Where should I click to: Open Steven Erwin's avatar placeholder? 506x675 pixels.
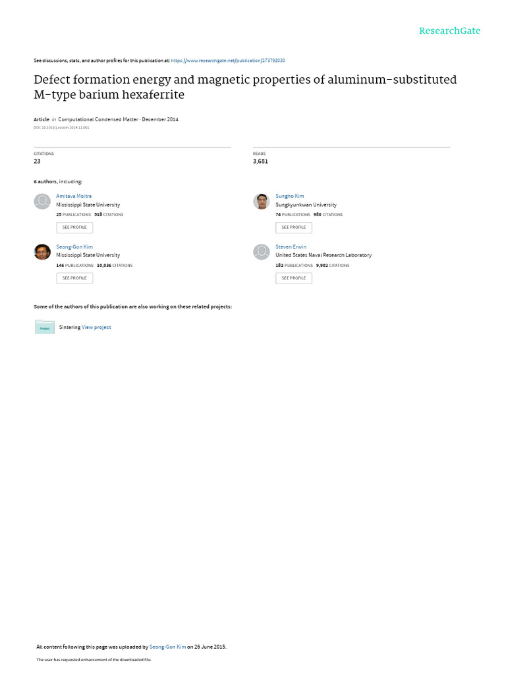tap(261, 252)
